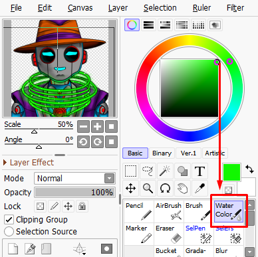Image resolution: width=258 pixels, height=257 pixels.
Task: Reset the scale with the square button
Action: [111, 127]
